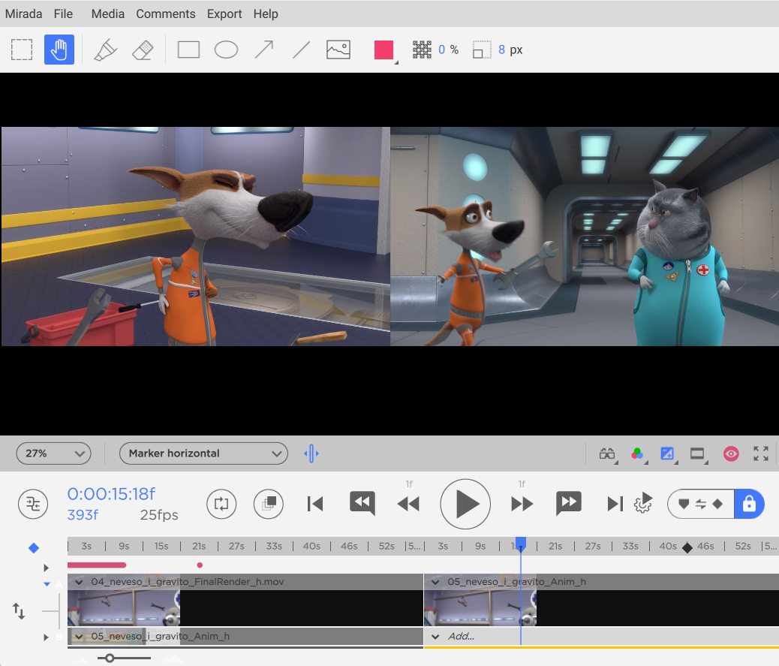Choose the arrow annotation tool
This screenshot has height=666, width=779.
(264, 50)
